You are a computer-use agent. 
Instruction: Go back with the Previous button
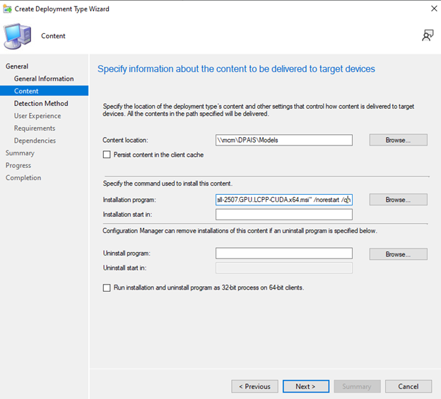point(254,386)
